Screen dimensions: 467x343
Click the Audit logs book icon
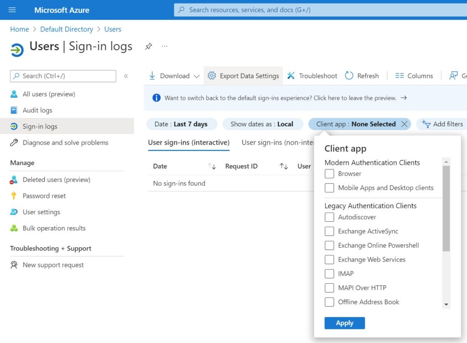pyautogui.click(x=14, y=110)
